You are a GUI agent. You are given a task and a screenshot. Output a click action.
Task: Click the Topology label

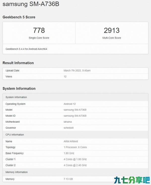point(11,147)
